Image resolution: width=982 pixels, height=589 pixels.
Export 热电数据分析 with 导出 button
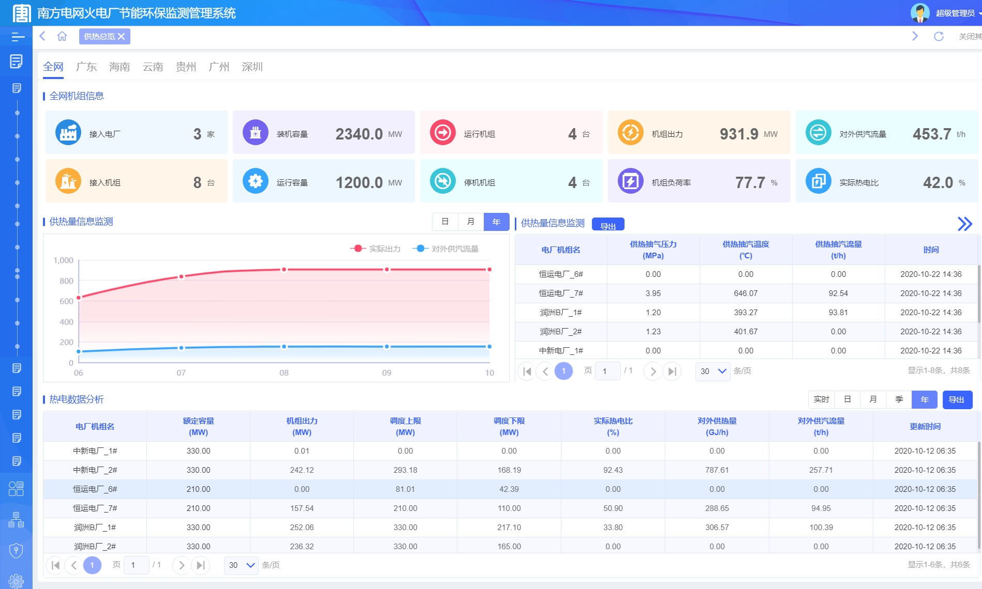957,399
